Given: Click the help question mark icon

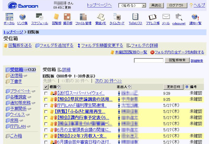Looking at the screenshot, I should coord(191,5).
